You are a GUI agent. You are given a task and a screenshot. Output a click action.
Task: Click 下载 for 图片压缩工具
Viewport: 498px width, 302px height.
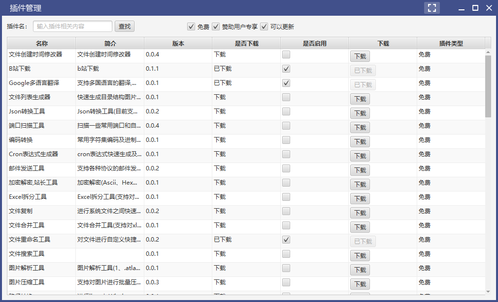(360, 284)
